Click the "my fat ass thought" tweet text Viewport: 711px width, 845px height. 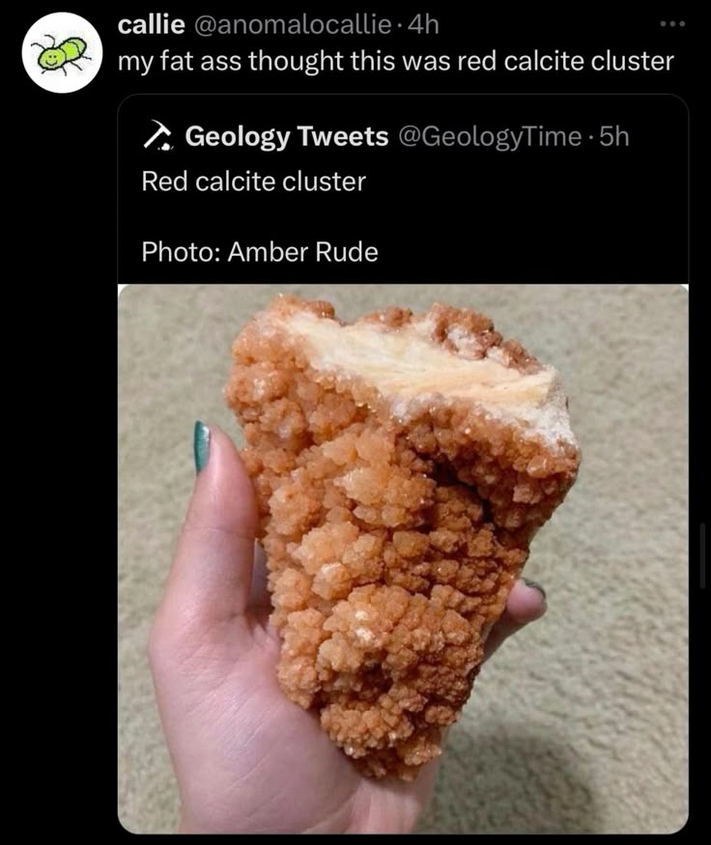coord(394,62)
